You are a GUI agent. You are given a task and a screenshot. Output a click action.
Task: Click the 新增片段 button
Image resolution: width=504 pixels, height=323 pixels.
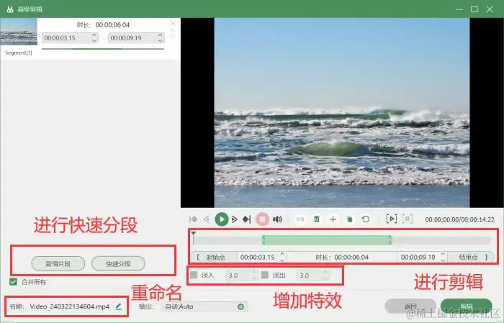click(x=58, y=263)
